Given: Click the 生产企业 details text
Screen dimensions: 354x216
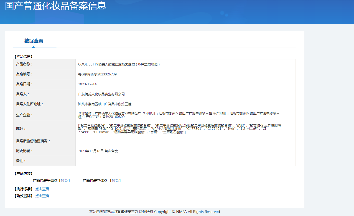Looking at the screenshot, I should (179, 115).
